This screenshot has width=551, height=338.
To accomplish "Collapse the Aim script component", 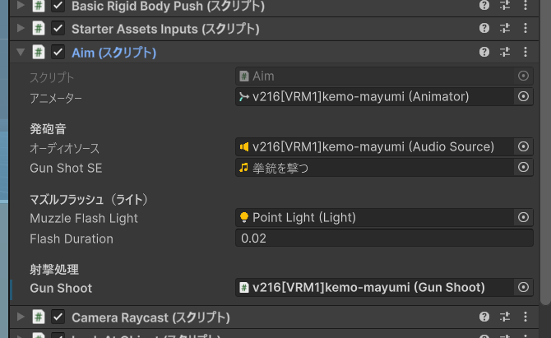I will (x=20, y=52).
